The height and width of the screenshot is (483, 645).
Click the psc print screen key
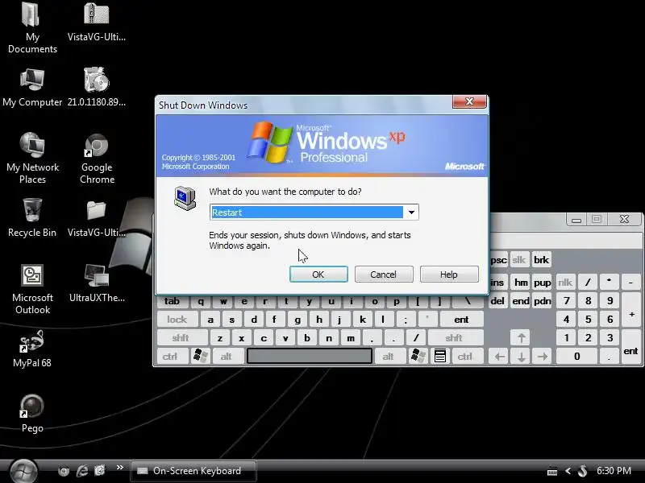(x=499, y=260)
